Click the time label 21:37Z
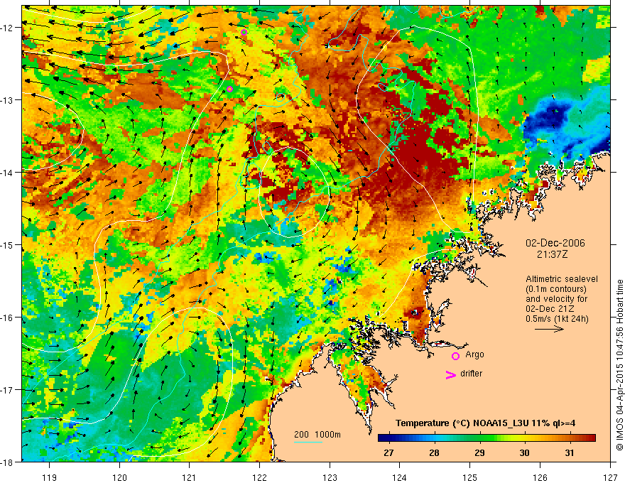Image resolution: width=625 pixels, height=483 pixels. coord(552,254)
